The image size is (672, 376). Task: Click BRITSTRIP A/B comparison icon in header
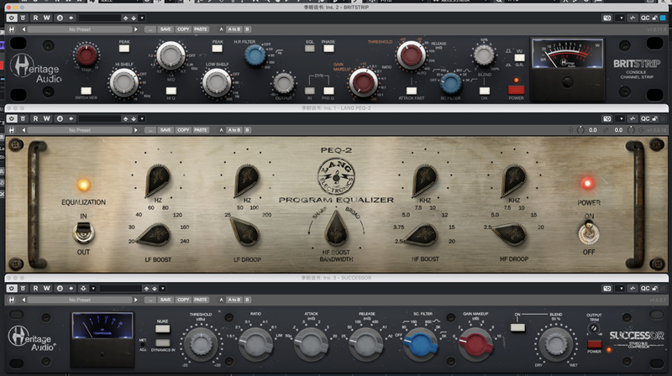tap(60, 18)
